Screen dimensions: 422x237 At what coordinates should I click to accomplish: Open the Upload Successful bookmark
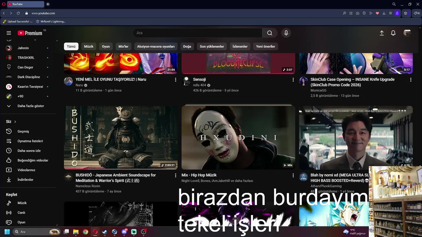coord(17,21)
